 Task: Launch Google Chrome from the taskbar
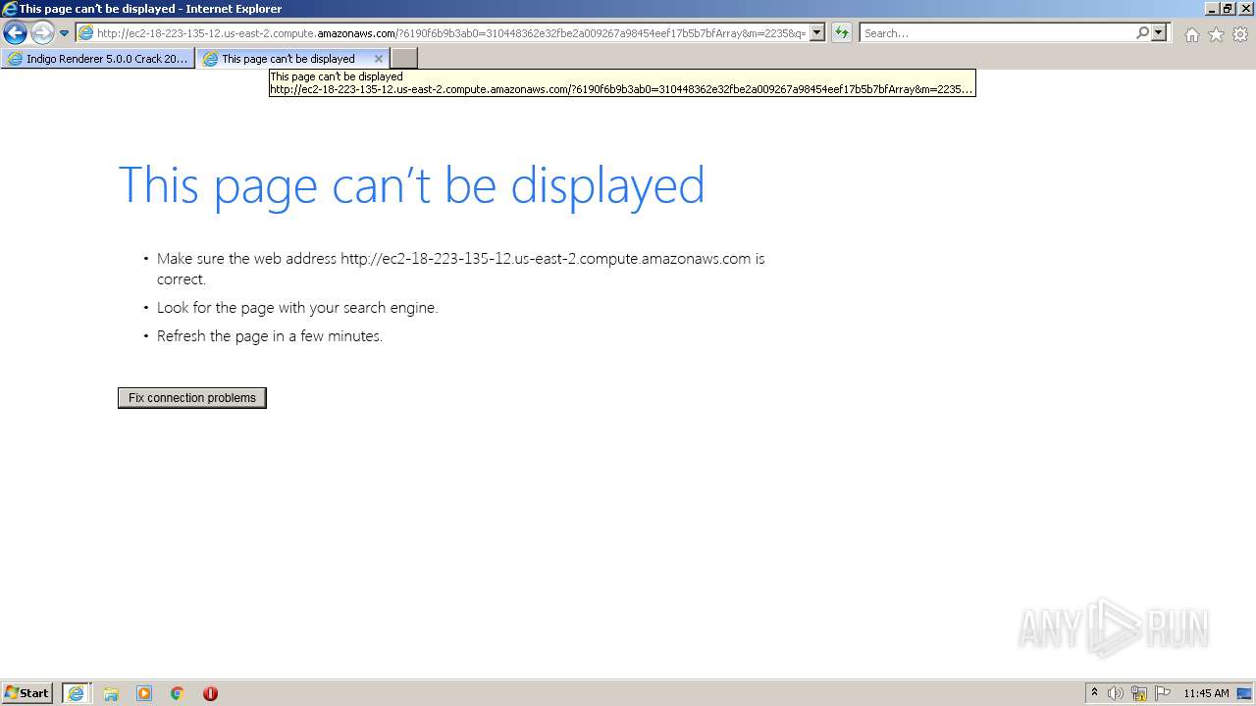tap(178, 693)
